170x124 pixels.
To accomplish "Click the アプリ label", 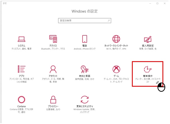I will pos(22,76).
